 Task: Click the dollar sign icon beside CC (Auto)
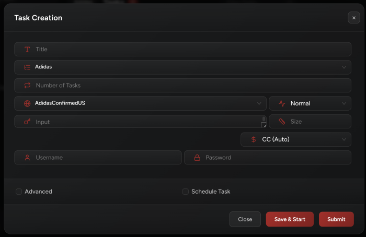pos(254,139)
